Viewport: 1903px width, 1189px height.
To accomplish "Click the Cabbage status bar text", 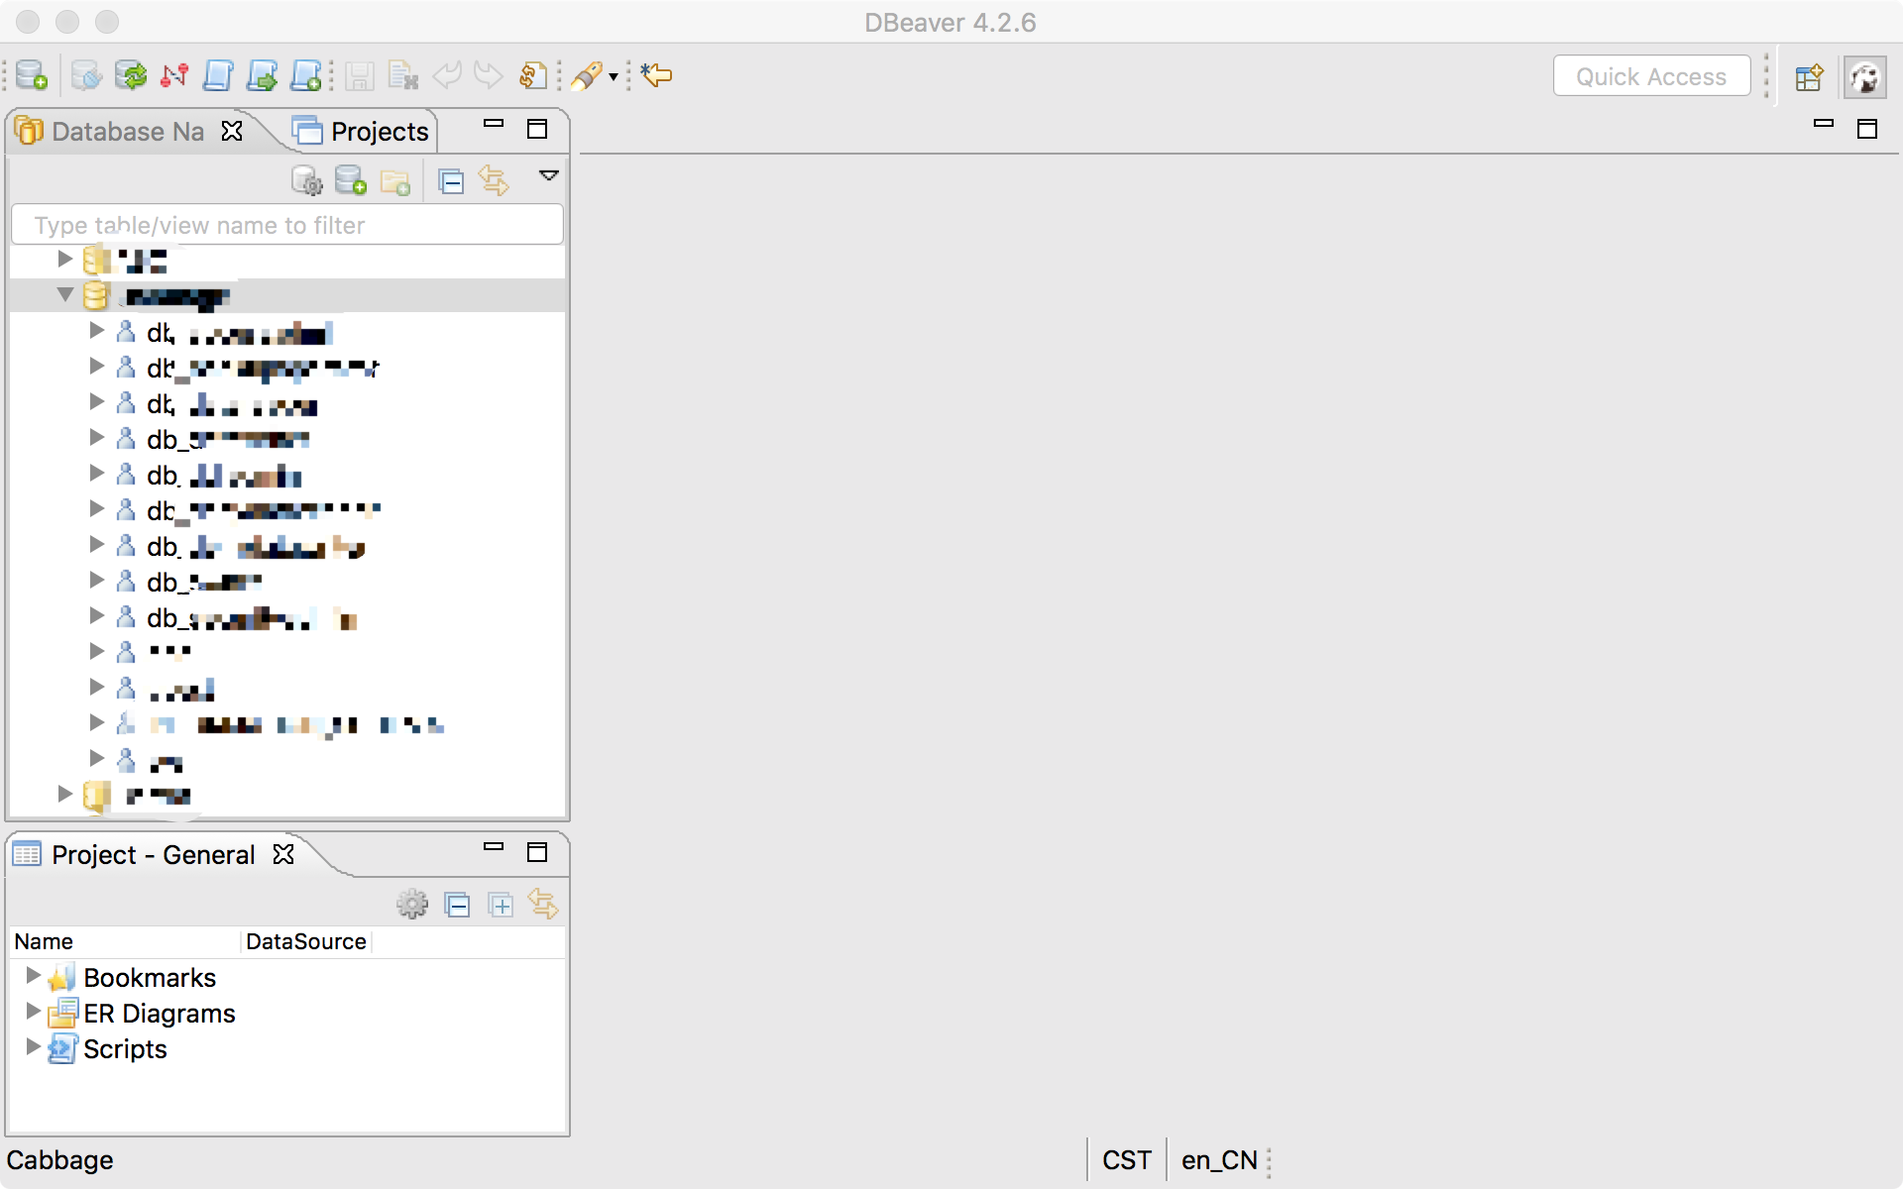I will coord(59,1160).
